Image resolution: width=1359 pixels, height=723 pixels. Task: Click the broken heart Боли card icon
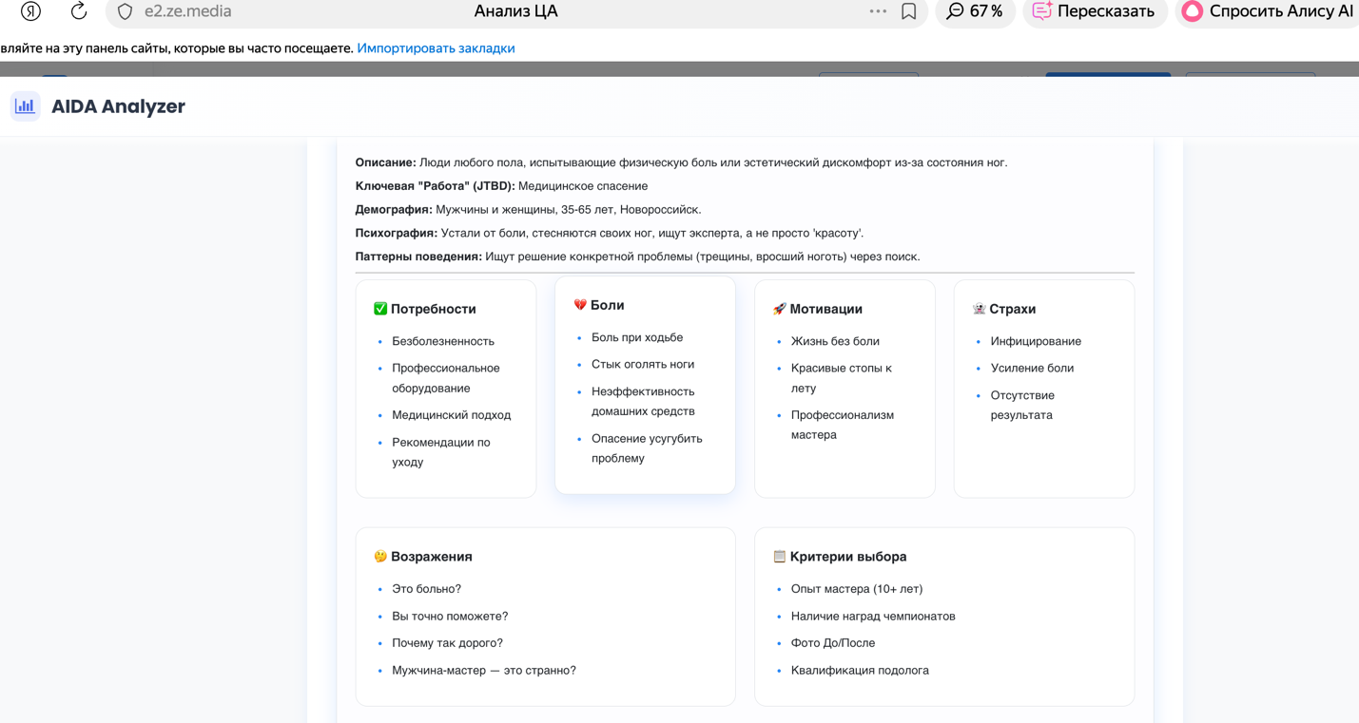pos(580,305)
